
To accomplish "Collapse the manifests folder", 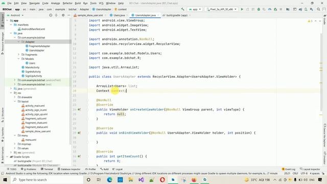I will click(x=11, y=25).
